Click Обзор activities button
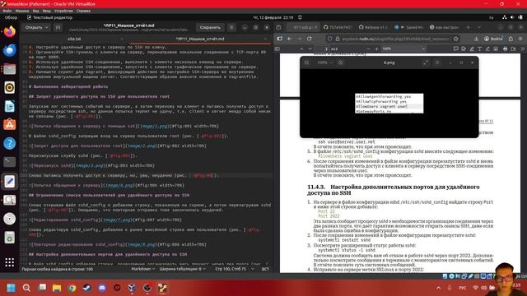527x296 pixels. click(11, 17)
